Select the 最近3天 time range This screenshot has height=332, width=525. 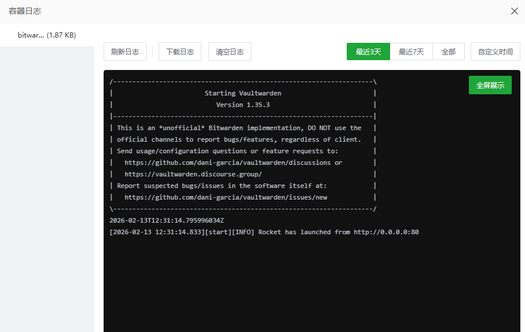368,51
